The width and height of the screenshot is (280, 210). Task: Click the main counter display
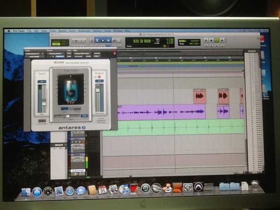142,41
